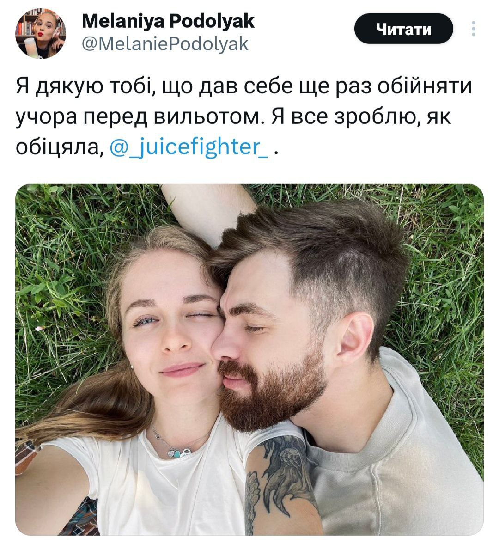Click the man's ear in the photo
The height and width of the screenshot is (550, 499).
[x=354, y=337]
